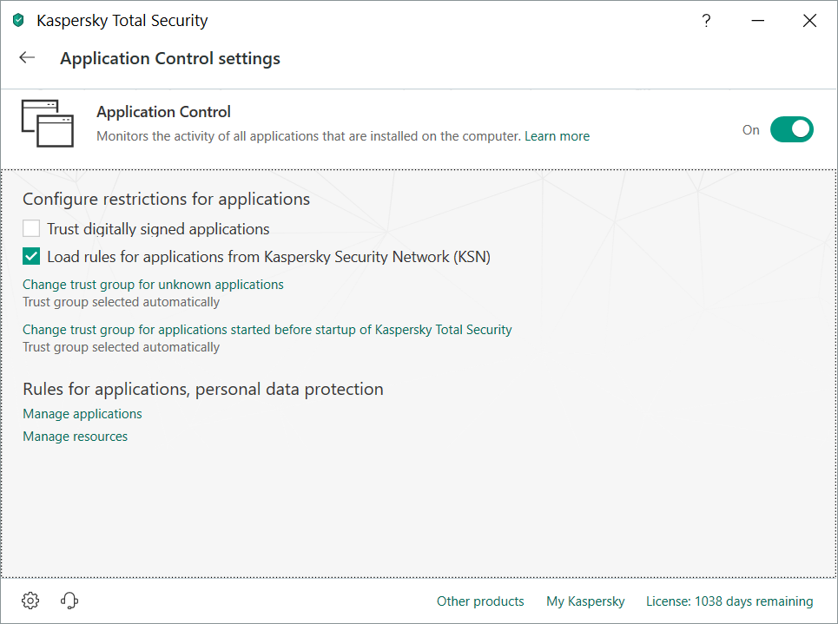838x624 pixels.
Task: Open Manage resources
Action: [75, 437]
